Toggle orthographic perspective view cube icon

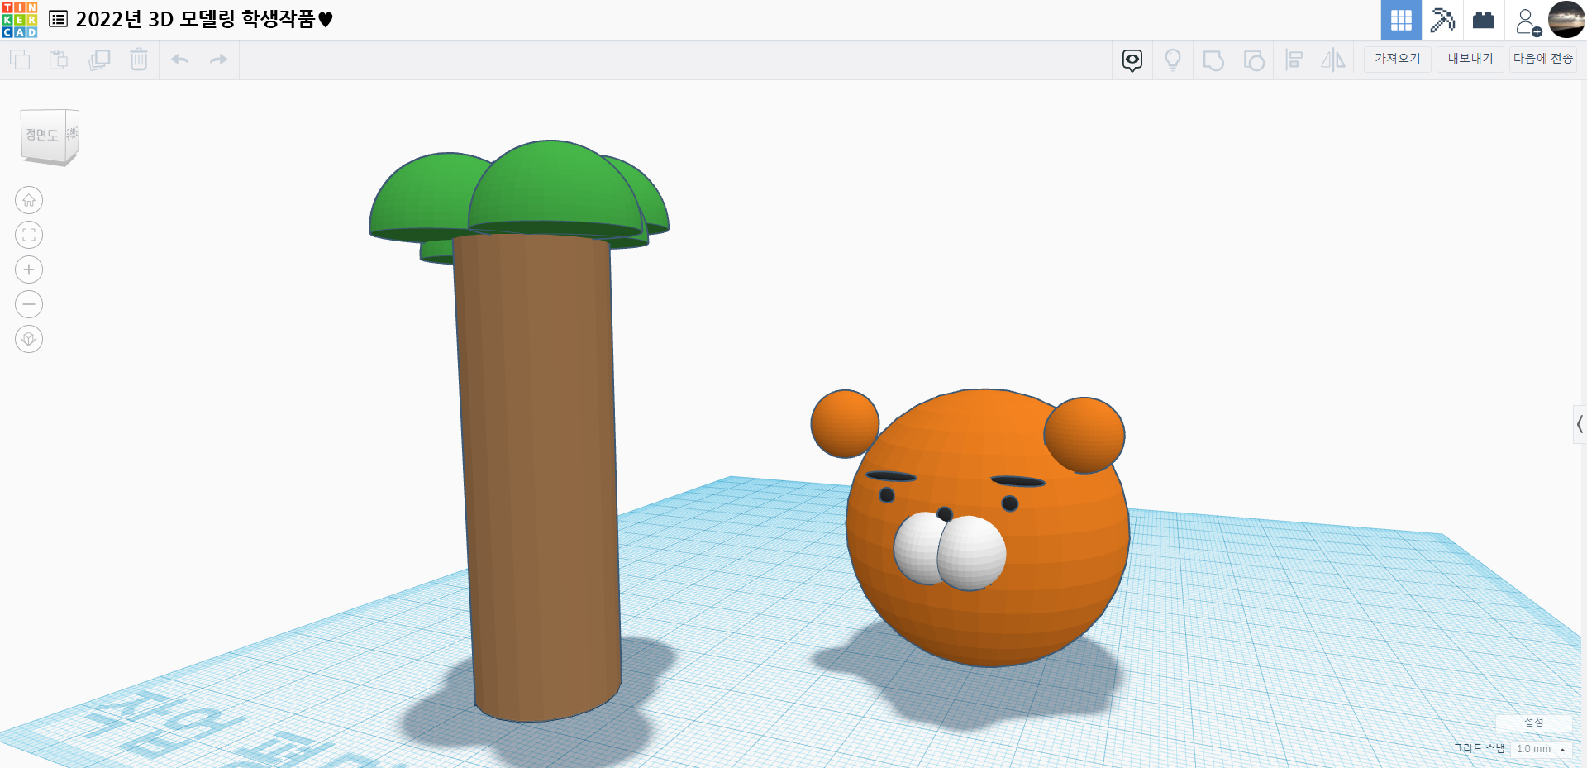tap(29, 339)
